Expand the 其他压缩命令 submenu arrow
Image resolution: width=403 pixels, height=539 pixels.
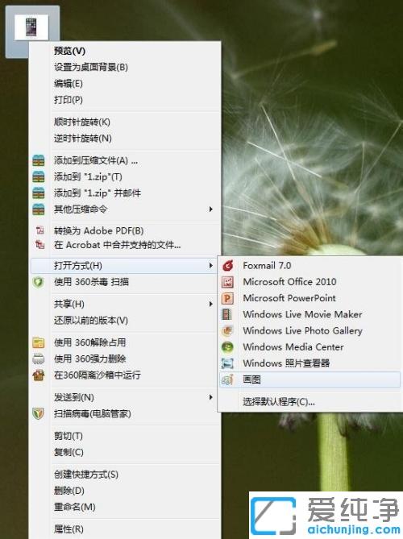coord(211,209)
